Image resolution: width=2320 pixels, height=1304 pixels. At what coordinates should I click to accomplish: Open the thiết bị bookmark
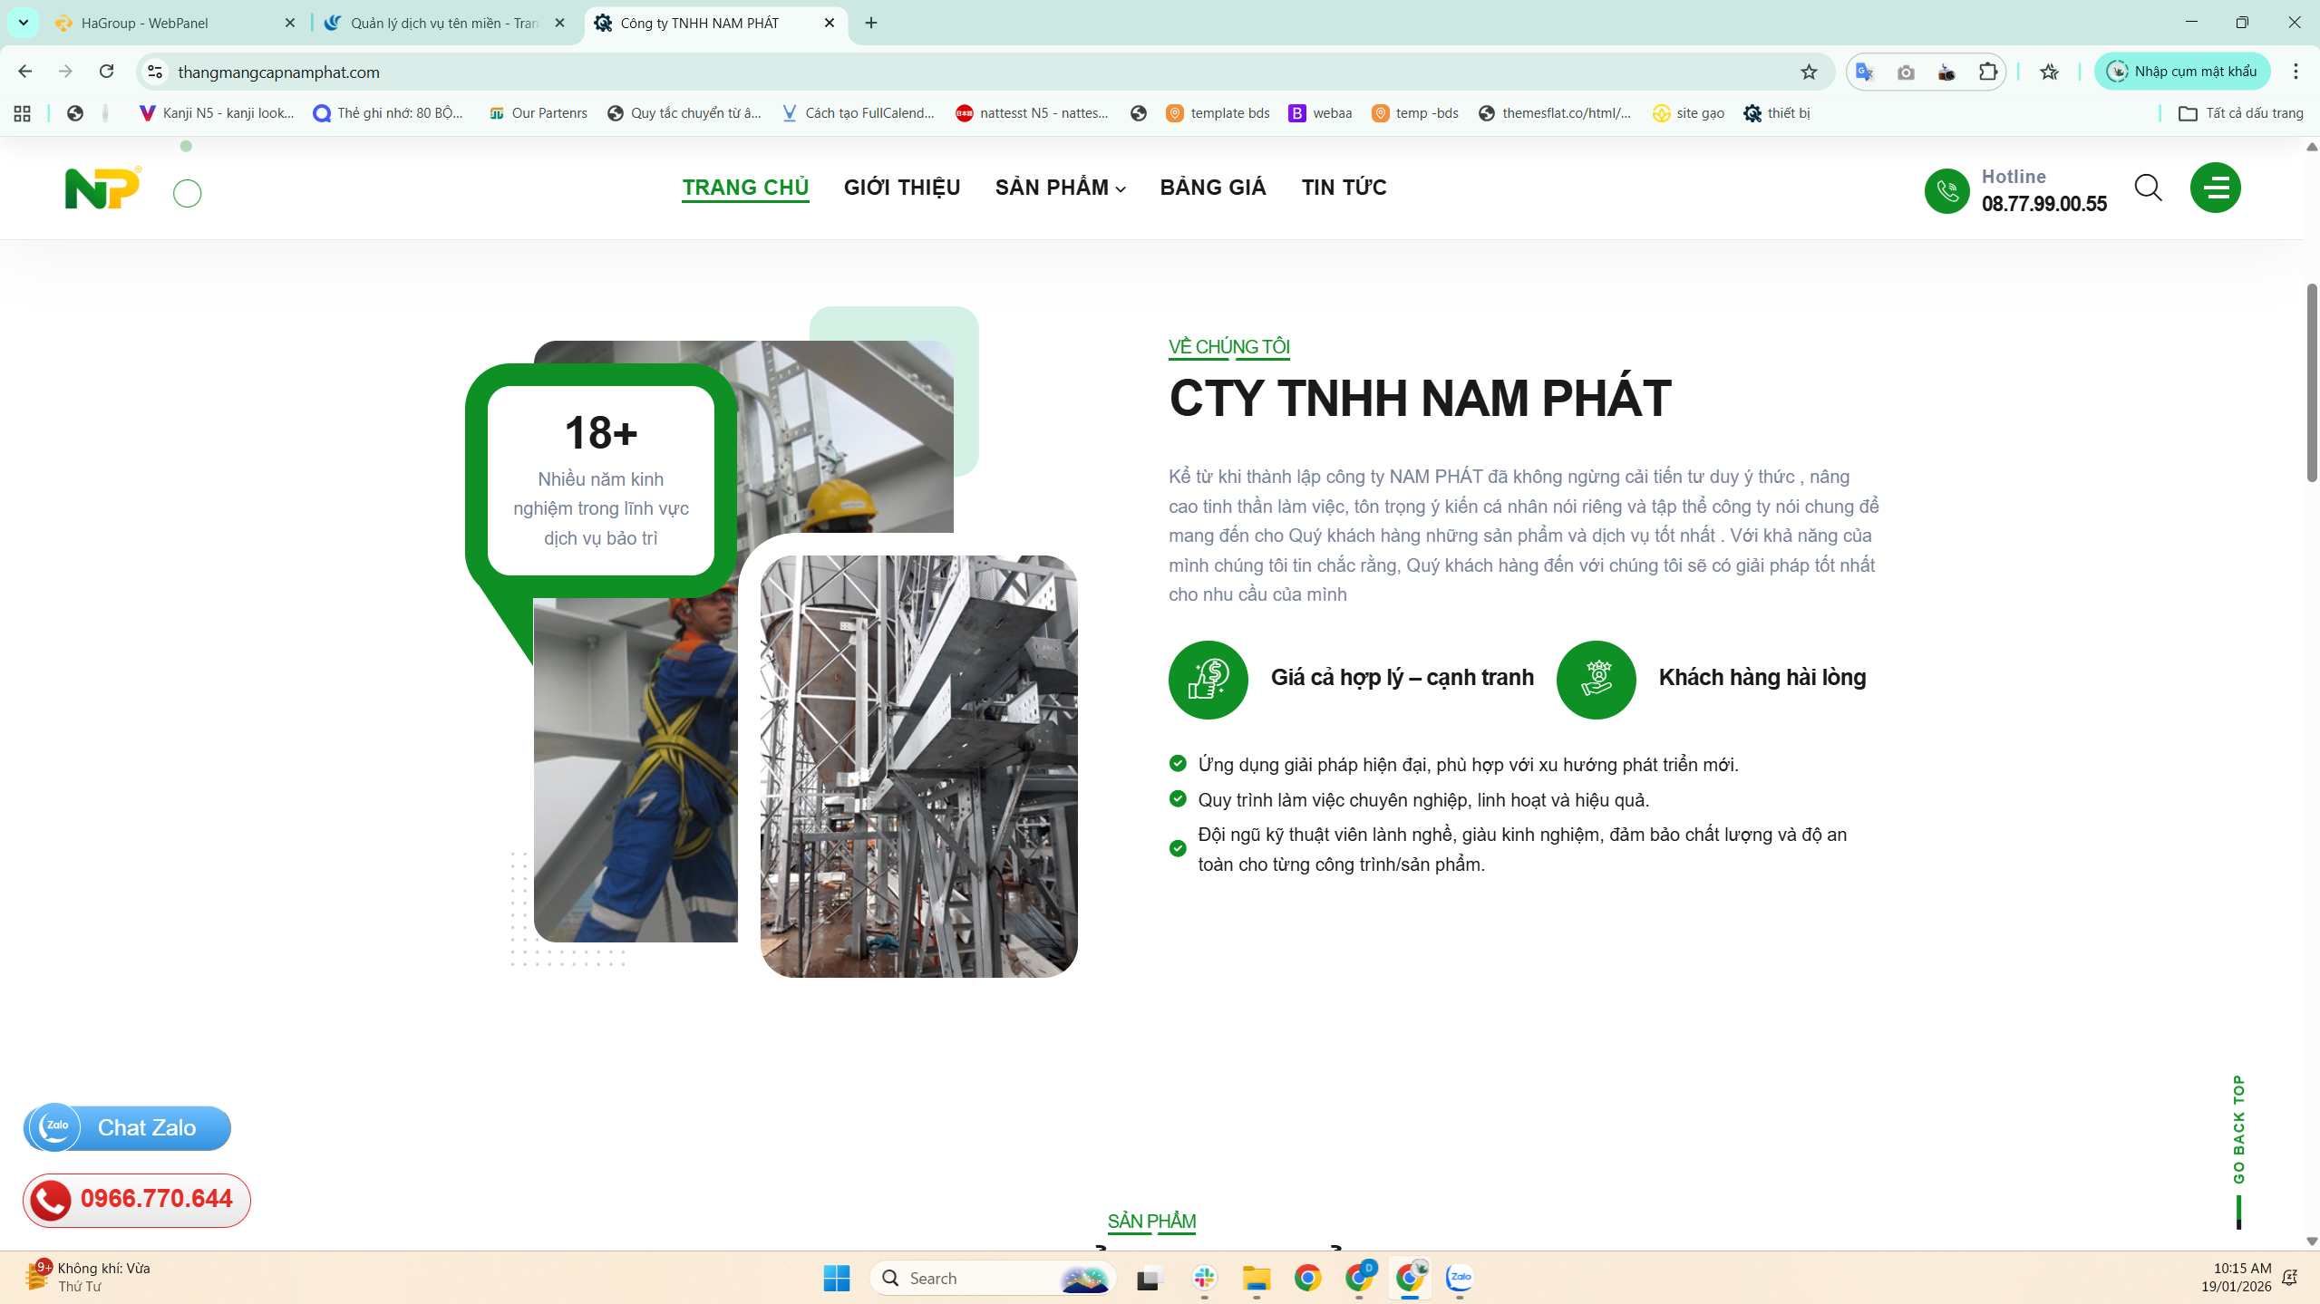click(x=1777, y=113)
